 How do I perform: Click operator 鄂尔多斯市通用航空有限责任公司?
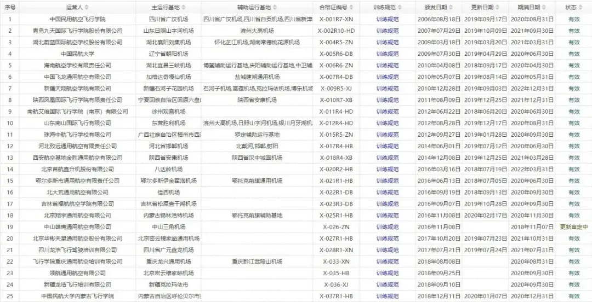tap(77, 181)
